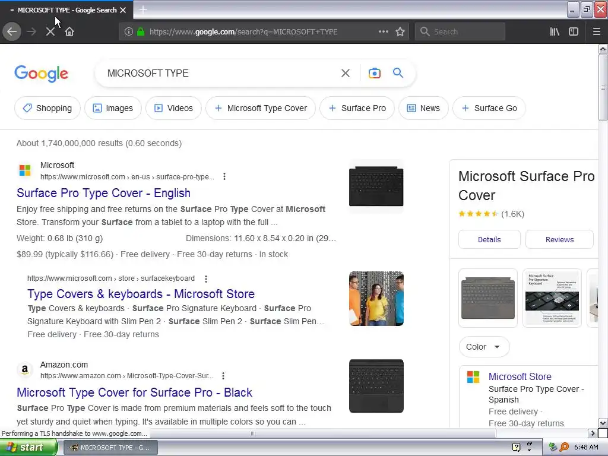Open the orange search tray icon
The width and height of the screenshot is (608, 456).
click(x=565, y=447)
